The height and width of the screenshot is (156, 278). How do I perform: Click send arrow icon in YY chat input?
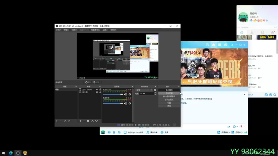pyautogui.click(x=229, y=127)
